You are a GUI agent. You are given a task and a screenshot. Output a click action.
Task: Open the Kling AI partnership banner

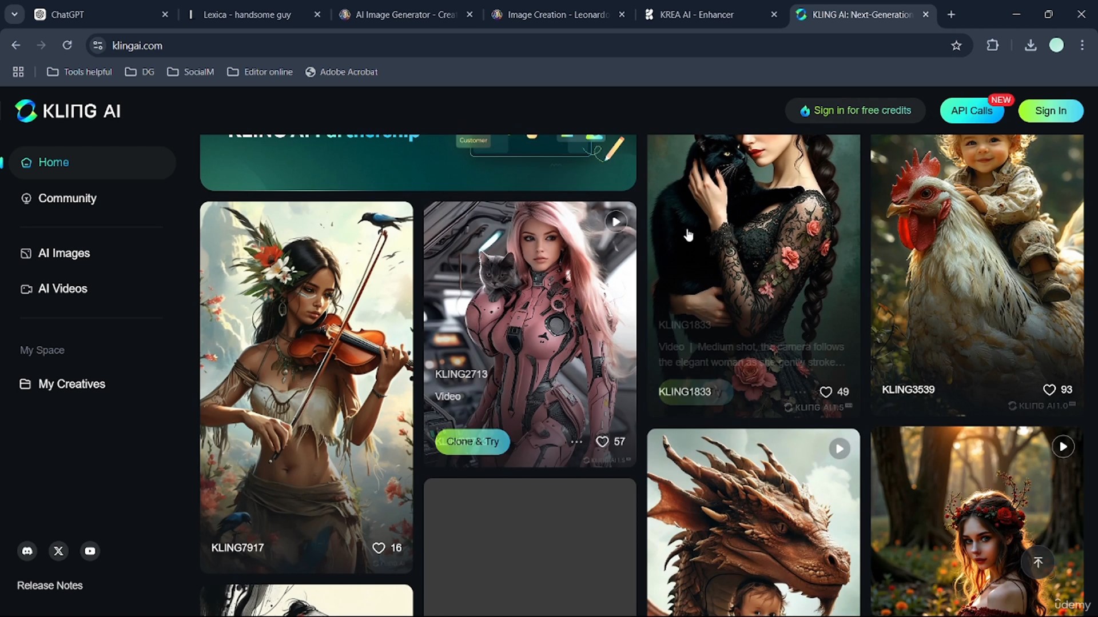click(x=418, y=162)
